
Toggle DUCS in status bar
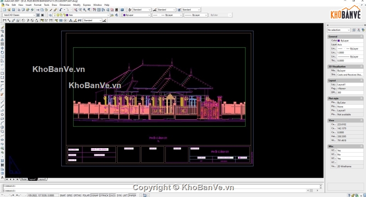coord(112,195)
